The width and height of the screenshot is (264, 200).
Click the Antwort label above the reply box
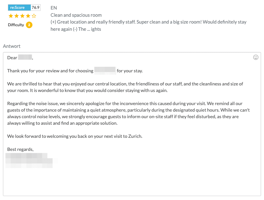11,46
